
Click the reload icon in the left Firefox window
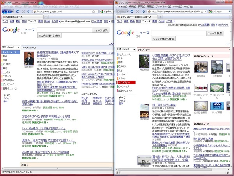click(x=17, y=12)
